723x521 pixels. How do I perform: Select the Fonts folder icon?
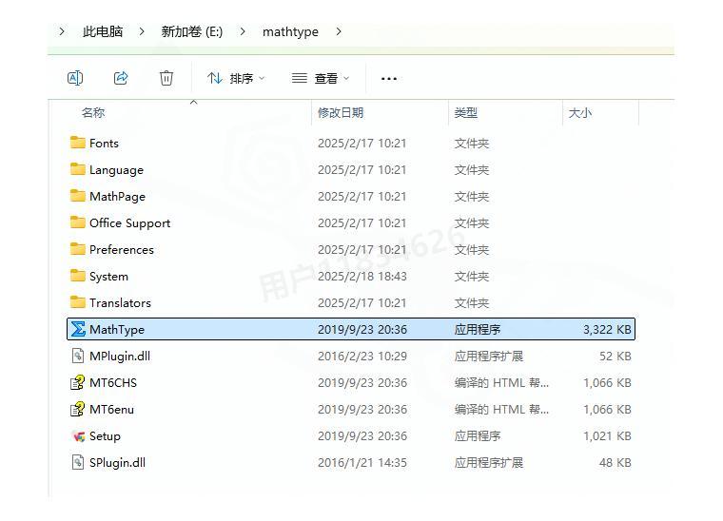(77, 143)
